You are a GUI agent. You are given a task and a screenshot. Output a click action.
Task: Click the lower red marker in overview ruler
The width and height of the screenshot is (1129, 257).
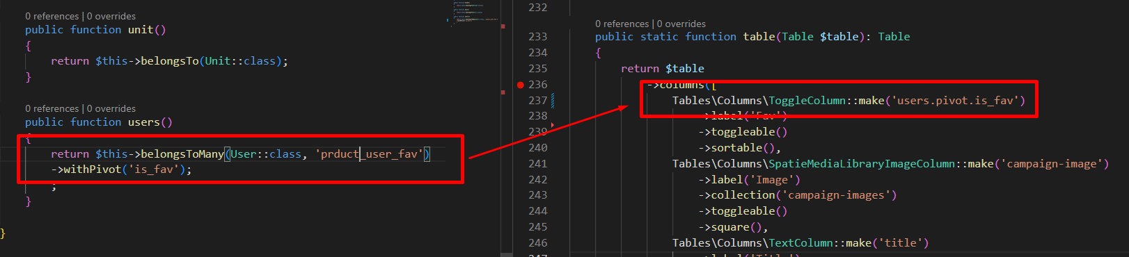click(503, 92)
